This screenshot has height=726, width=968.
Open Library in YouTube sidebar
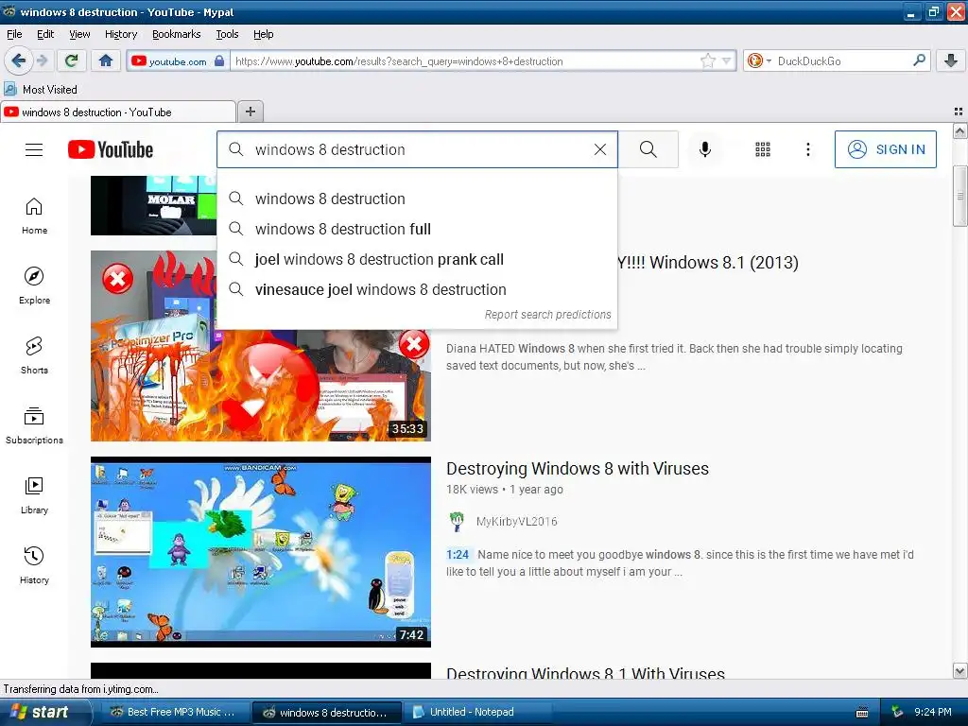[34, 495]
